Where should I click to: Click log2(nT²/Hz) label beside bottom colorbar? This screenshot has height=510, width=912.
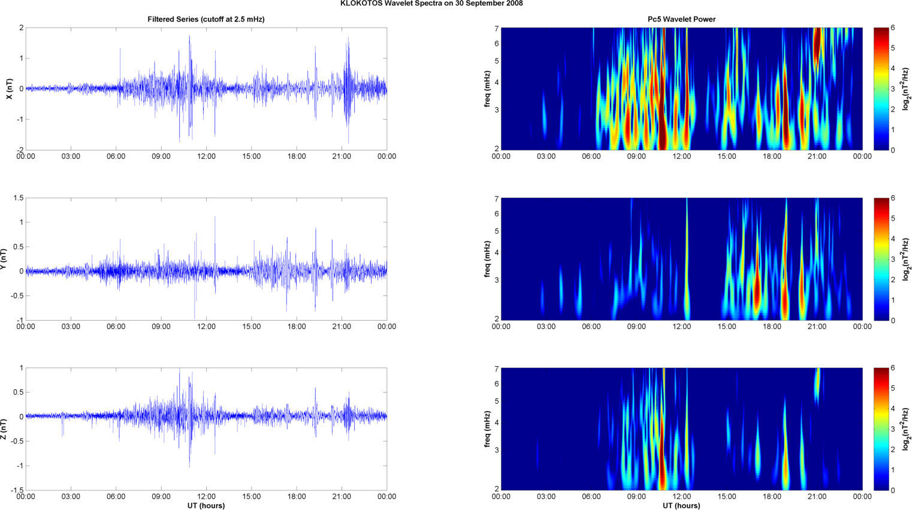pos(907,429)
